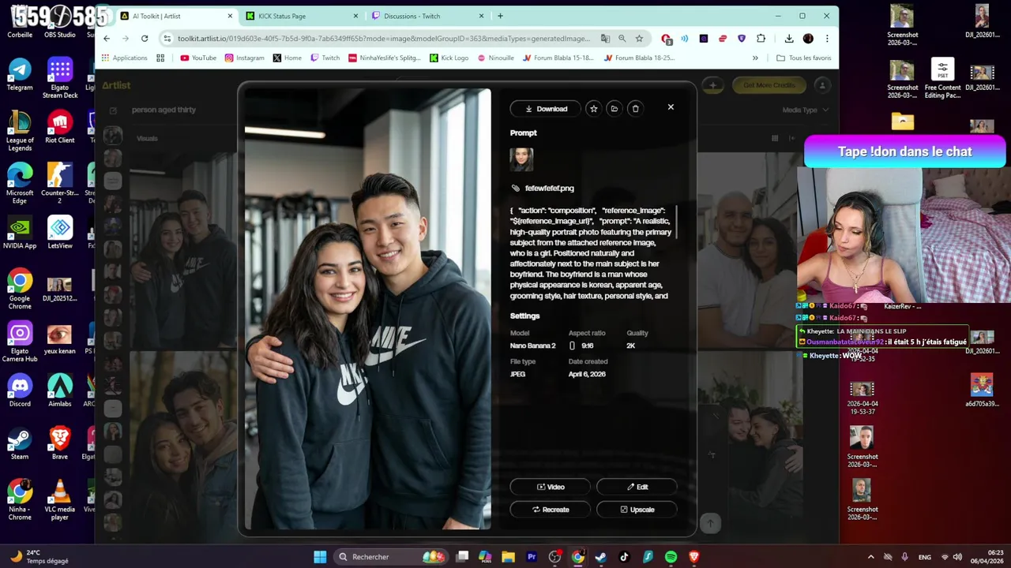The width and height of the screenshot is (1011, 568).
Task: Click the microphone tray icon
Action: (x=904, y=557)
